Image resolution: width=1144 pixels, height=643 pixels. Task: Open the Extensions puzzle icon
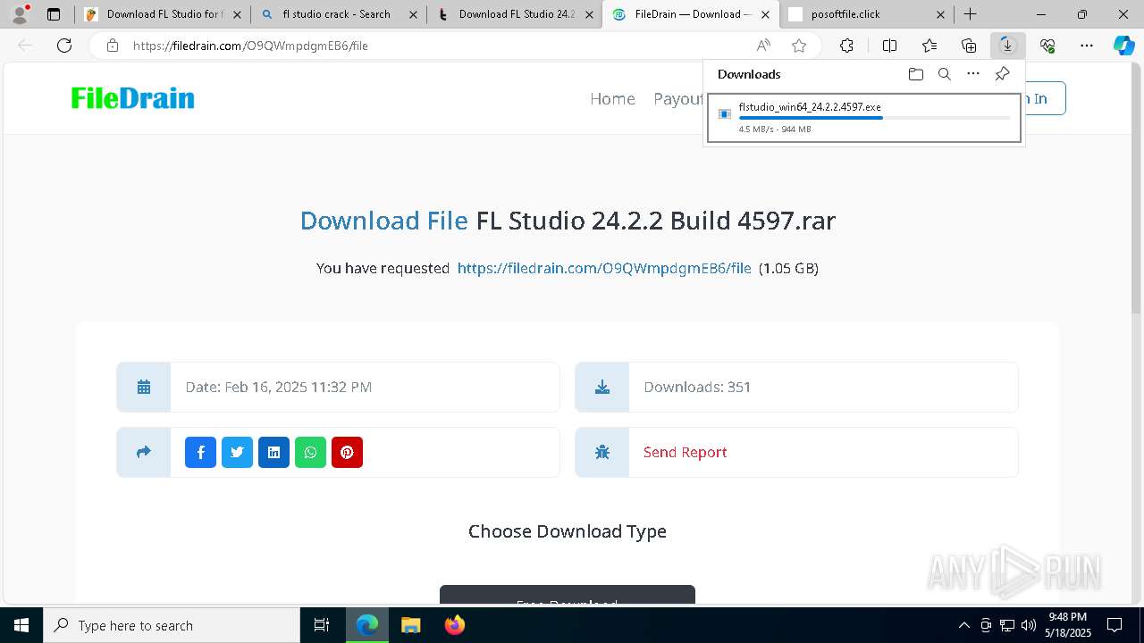point(846,46)
